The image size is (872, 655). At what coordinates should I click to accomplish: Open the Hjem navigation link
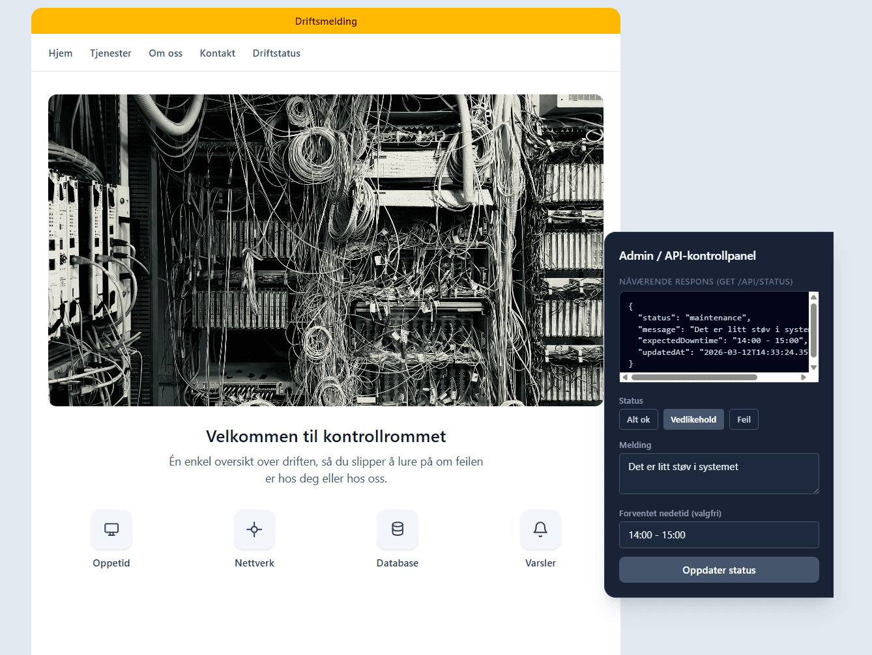[61, 53]
